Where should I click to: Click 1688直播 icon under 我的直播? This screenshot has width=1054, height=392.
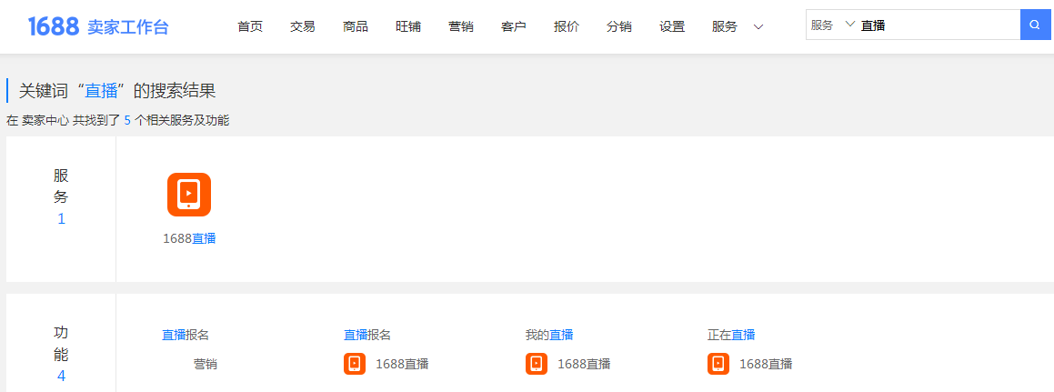pyautogui.click(x=537, y=364)
